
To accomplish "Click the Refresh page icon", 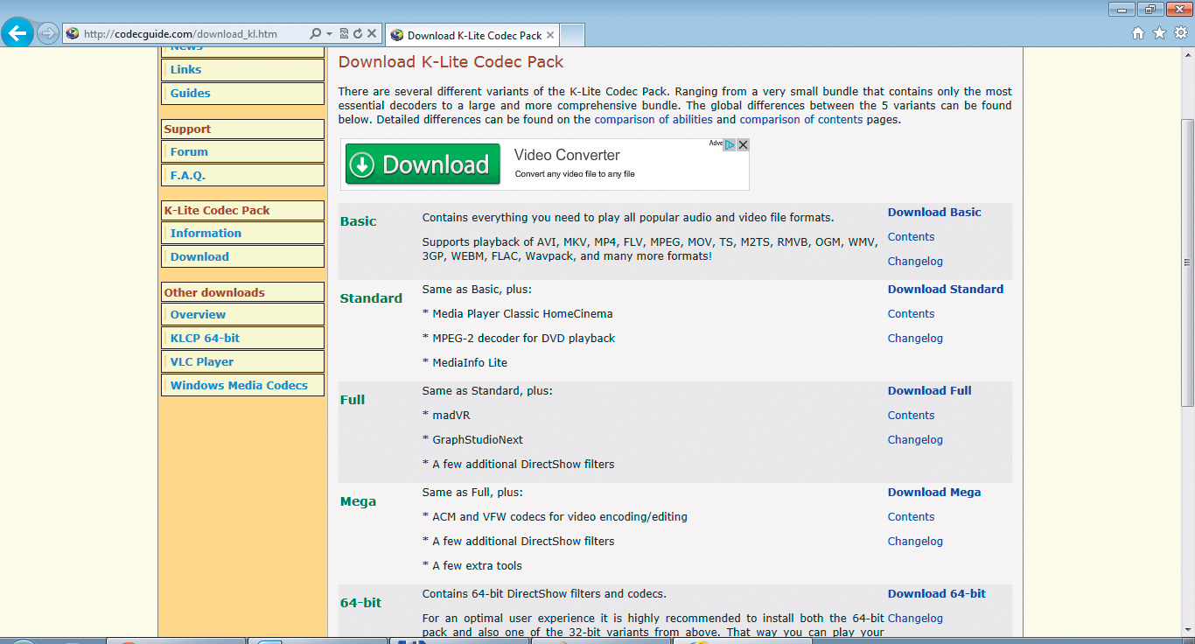I will click(358, 34).
